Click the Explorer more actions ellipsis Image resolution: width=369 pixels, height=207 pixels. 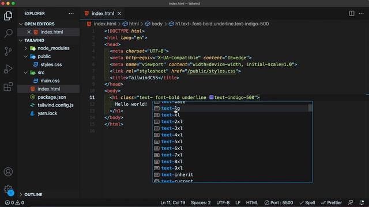pos(71,14)
